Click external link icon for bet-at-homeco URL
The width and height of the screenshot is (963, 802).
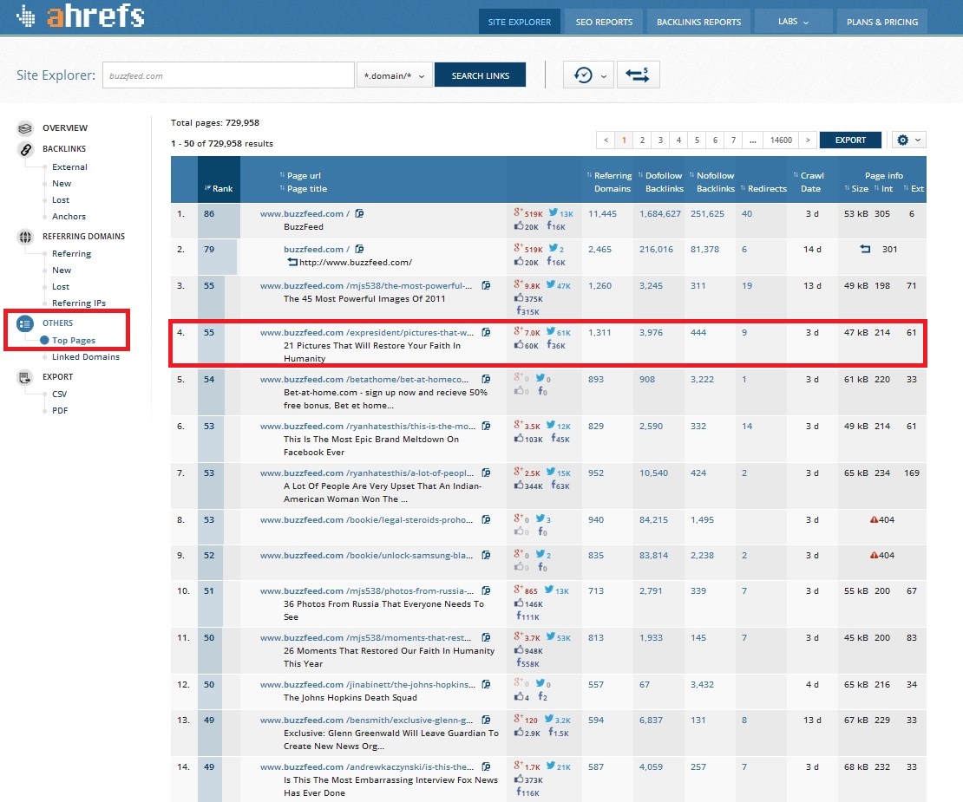click(486, 379)
